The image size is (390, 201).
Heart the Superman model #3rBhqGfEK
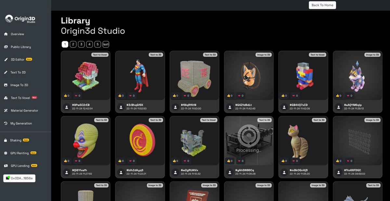click(x=132, y=96)
